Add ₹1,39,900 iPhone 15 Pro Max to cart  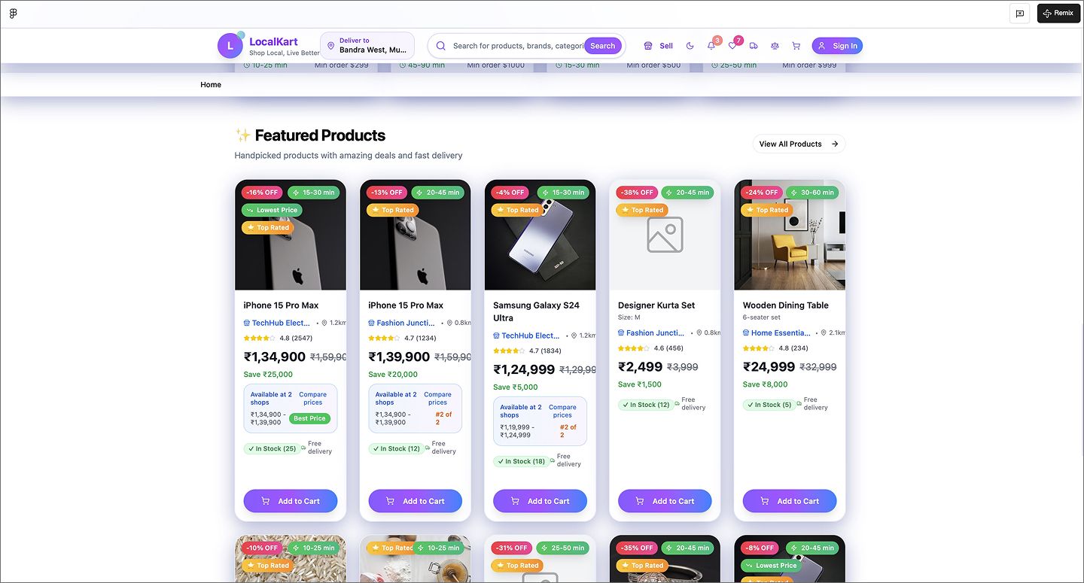click(416, 501)
